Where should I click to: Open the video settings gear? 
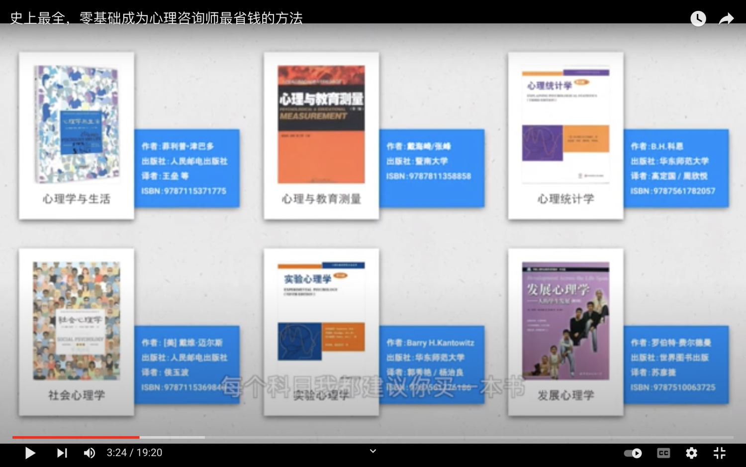691,453
